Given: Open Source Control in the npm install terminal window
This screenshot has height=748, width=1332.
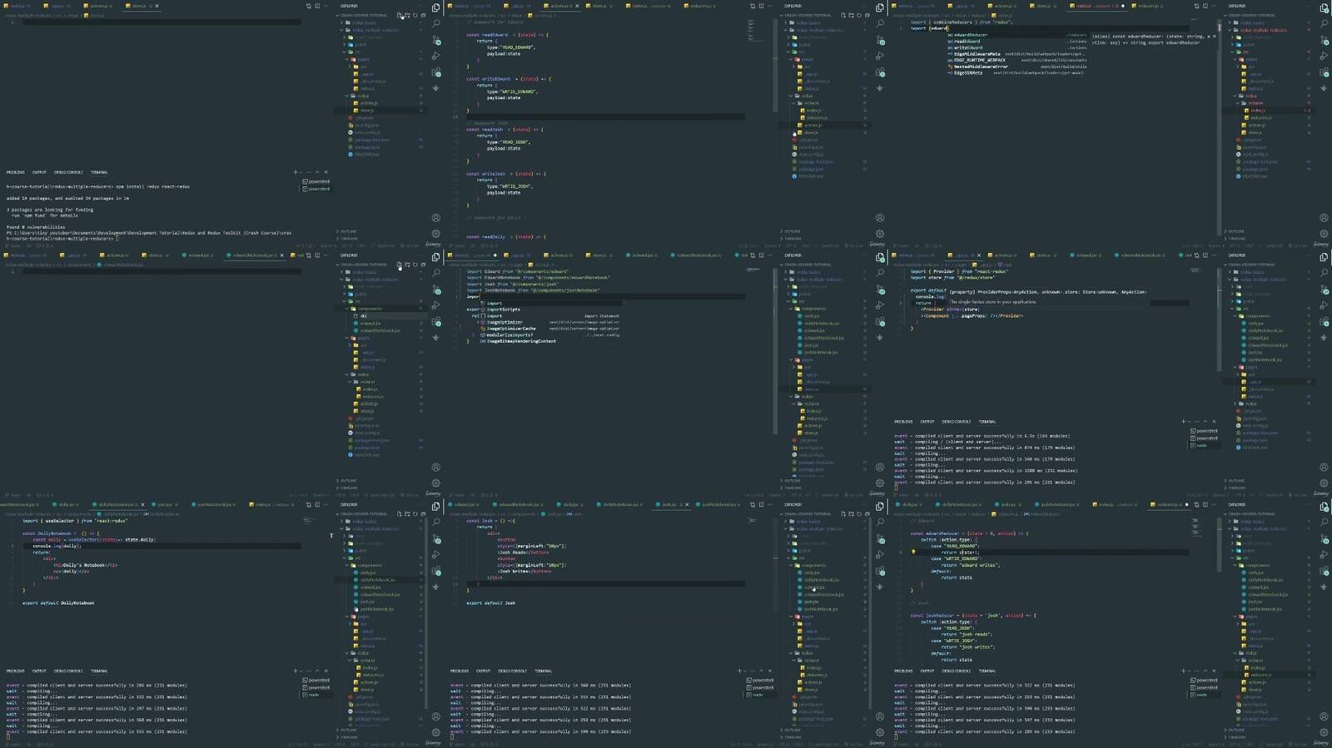Looking at the screenshot, I should (x=436, y=40).
